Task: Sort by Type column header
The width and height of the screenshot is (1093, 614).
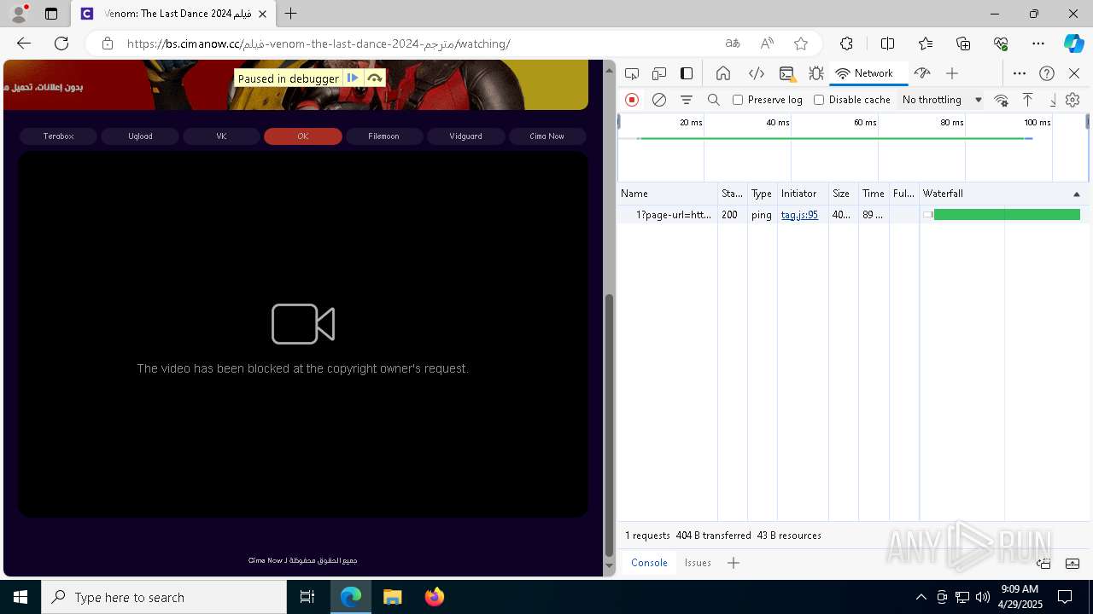Action: (762, 194)
